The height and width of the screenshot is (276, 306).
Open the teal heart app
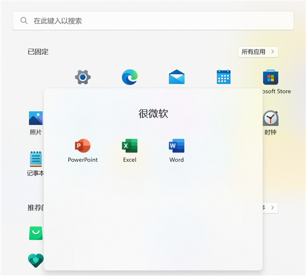coord(36,260)
